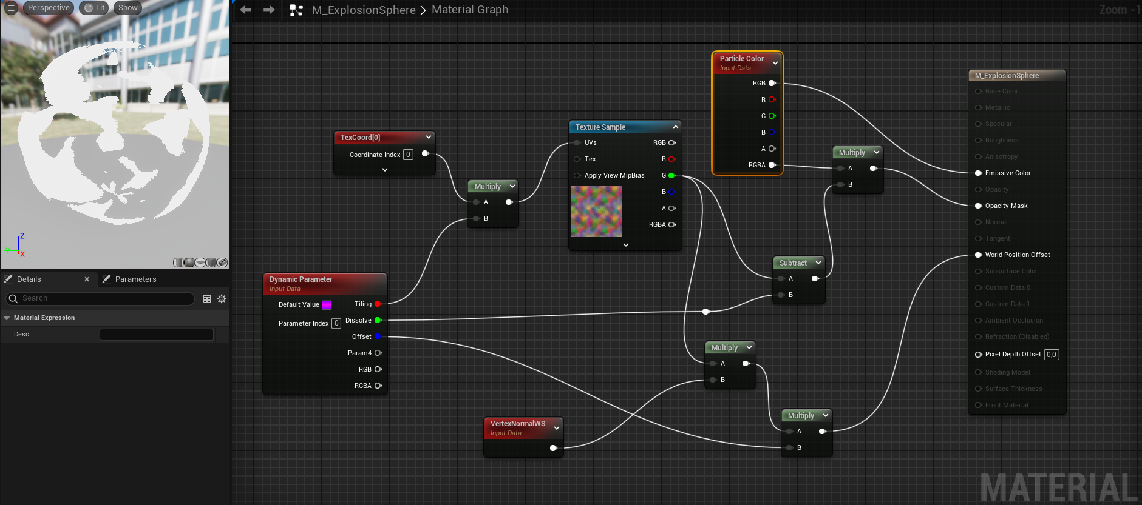Set preview mesh to sphere
The height and width of the screenshot is (505, 1142).
pyautogui.click(x=189, y=263)
